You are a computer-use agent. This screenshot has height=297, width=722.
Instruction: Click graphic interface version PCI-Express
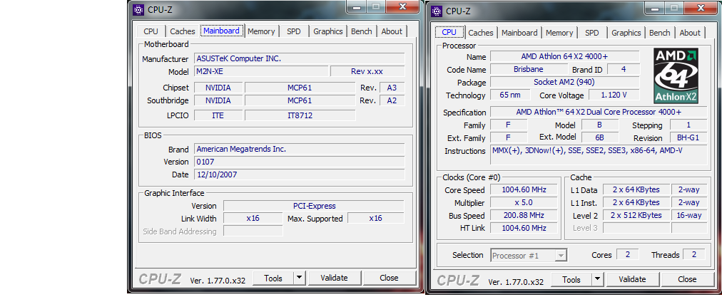tap(314, 206)
